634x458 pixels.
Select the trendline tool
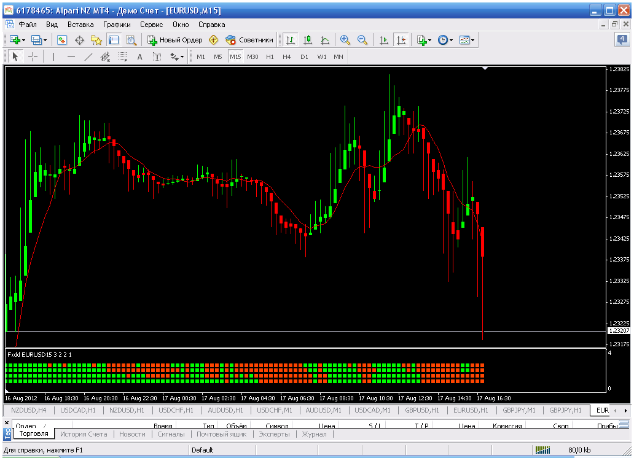[x=88, y=56]
